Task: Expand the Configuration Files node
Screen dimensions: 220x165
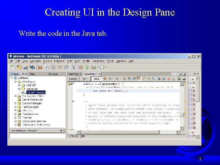Action: [15, 96]
